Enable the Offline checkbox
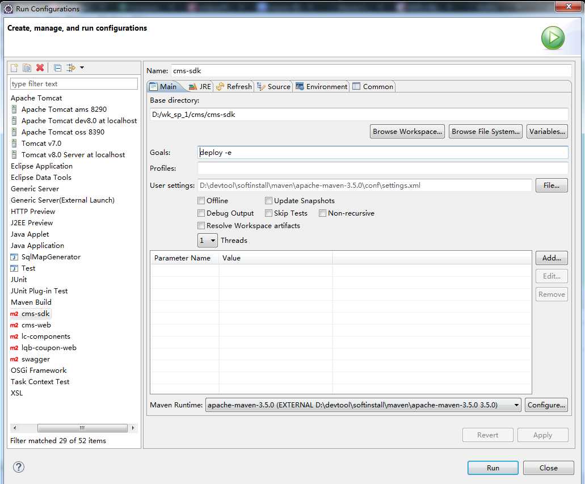 click(x=201, y=201)
